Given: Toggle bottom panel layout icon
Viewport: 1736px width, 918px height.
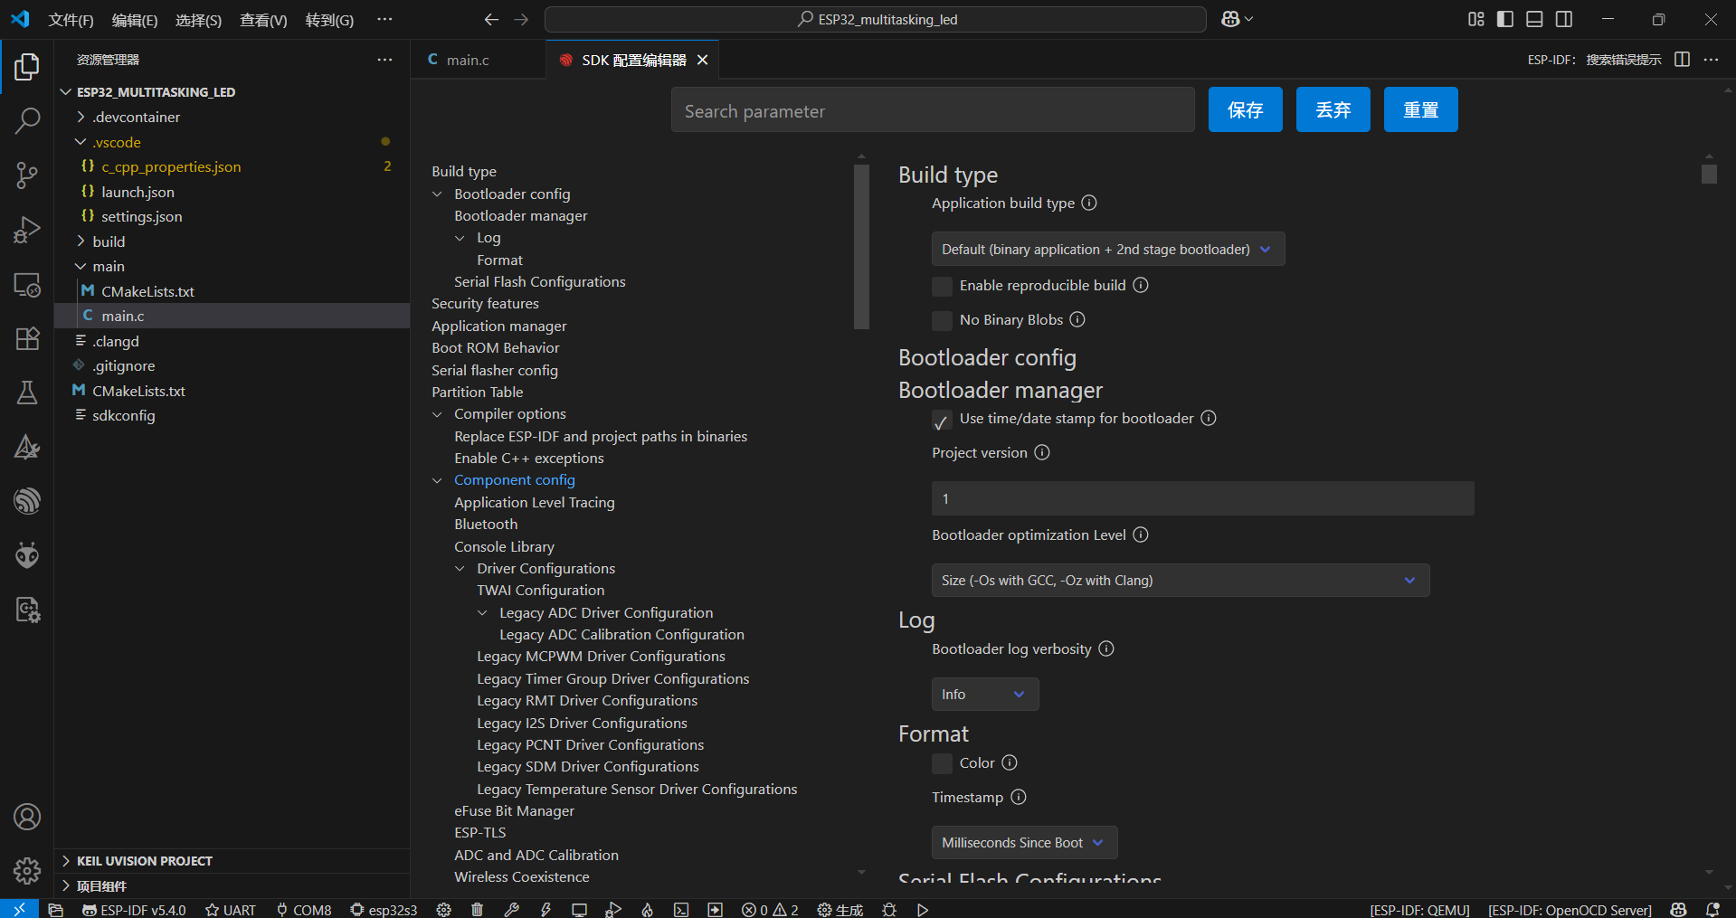Looking at the screenshot, I should (x=1534, y=19).
